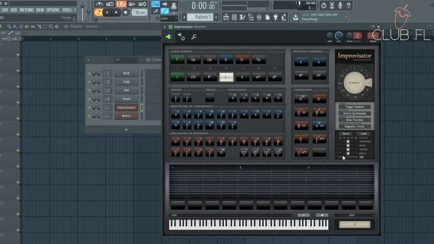Open the plugin picker plug icon
Viewport: 434px width, 244px height.
(x=276, y=18)
